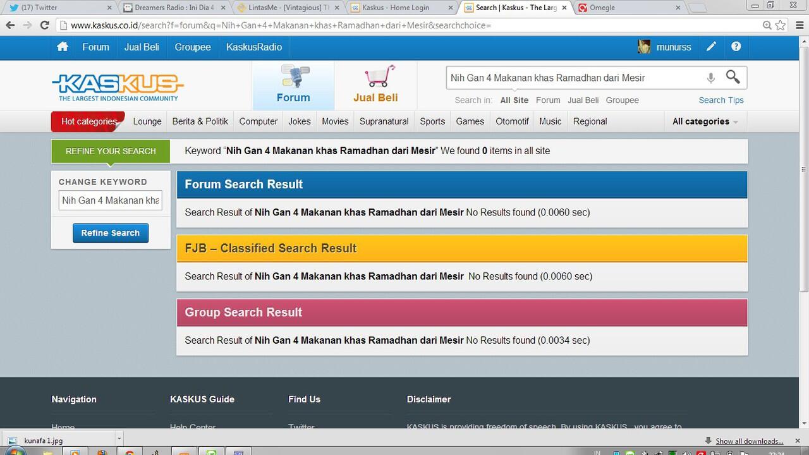Open Jual Beli in top navigation
This screenshot has width=809, height=455.
(x=142, y=47)
